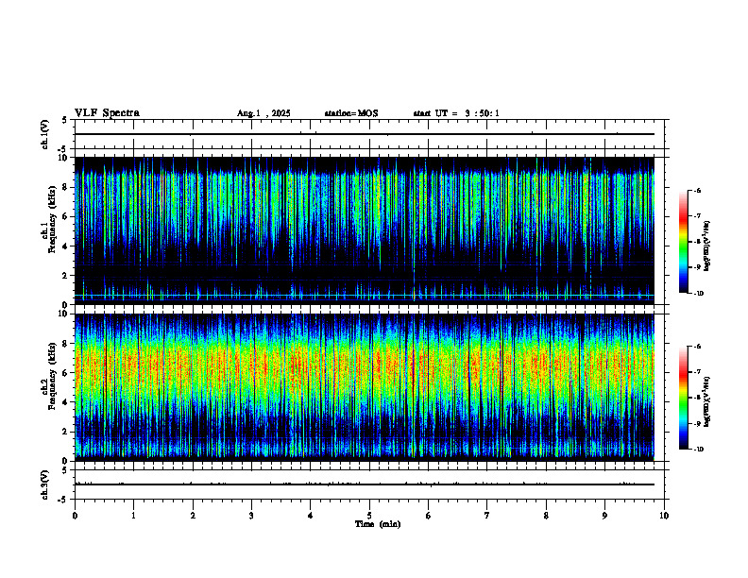Click the "station=MOS" label

point(351,113)
